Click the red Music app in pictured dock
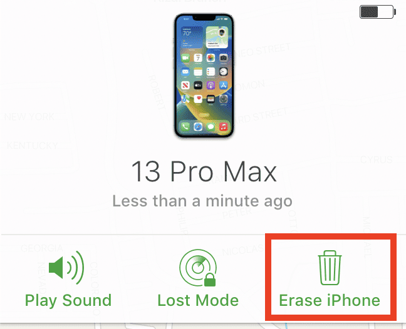406x329 pixels. [223, 126]
